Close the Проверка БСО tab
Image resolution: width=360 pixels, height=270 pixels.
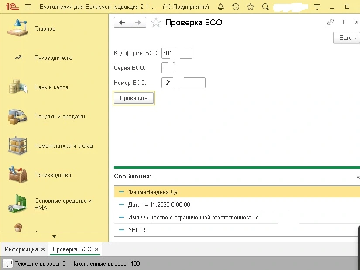[x=97, y=249]
